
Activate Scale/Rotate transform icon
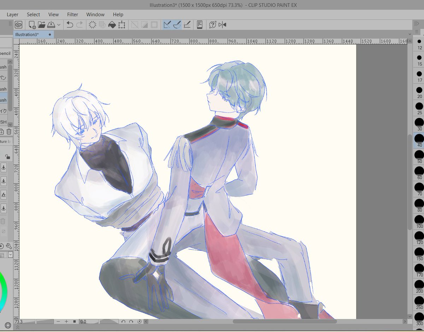[122, 25]
